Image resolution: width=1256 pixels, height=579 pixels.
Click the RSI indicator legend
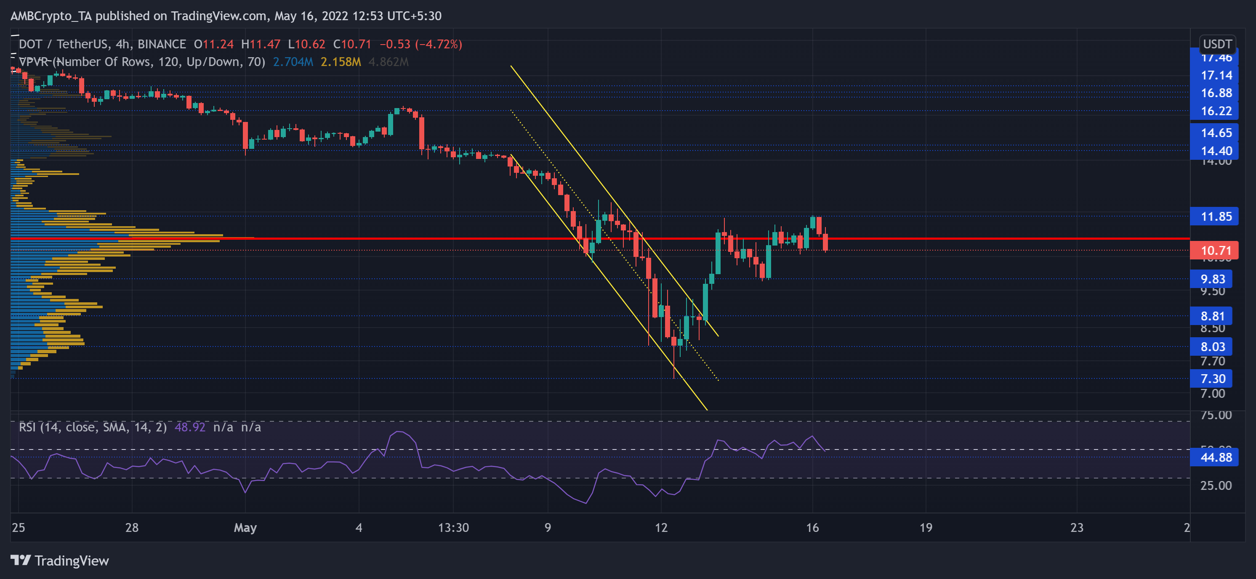(x=93, y=427)
